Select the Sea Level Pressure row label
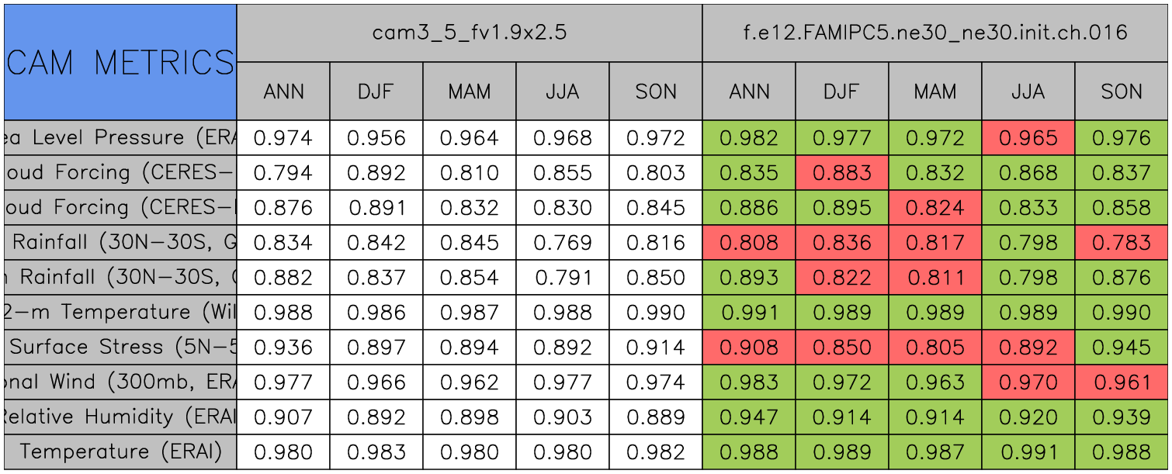Image resolution: width=1172 pixels, height=474 pixels. tap(120, 138)
